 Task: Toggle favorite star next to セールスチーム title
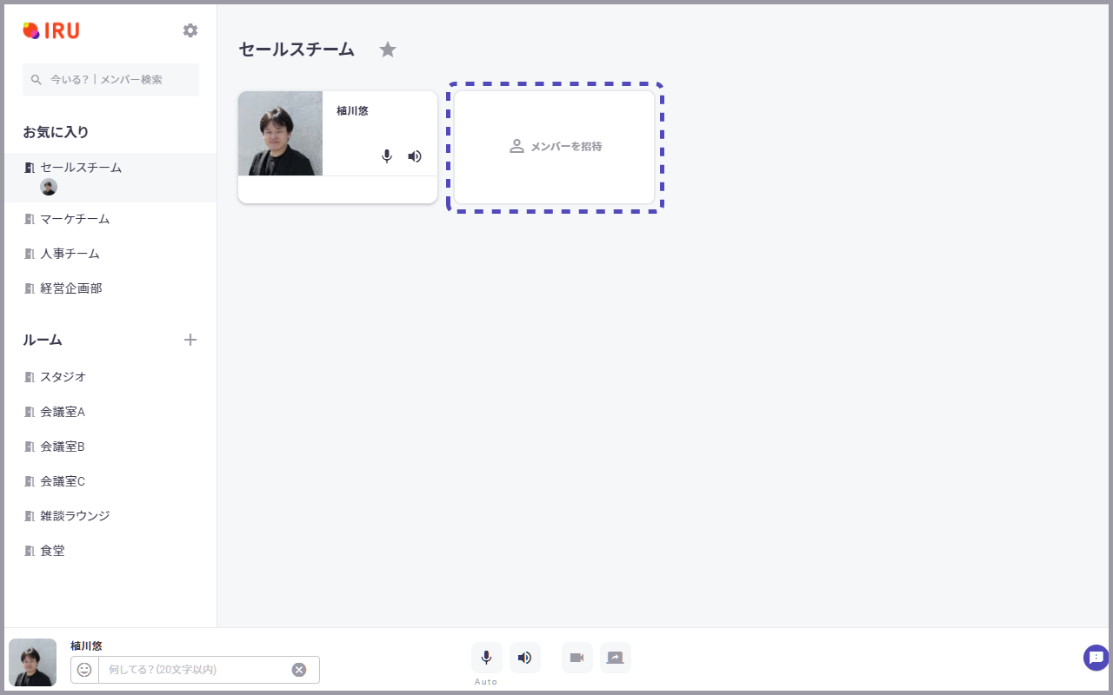coord(388,50)
